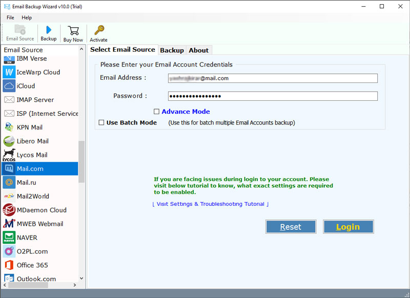
Task: Switch to the Select Email Source tab
Action: (x=122, y=50)
